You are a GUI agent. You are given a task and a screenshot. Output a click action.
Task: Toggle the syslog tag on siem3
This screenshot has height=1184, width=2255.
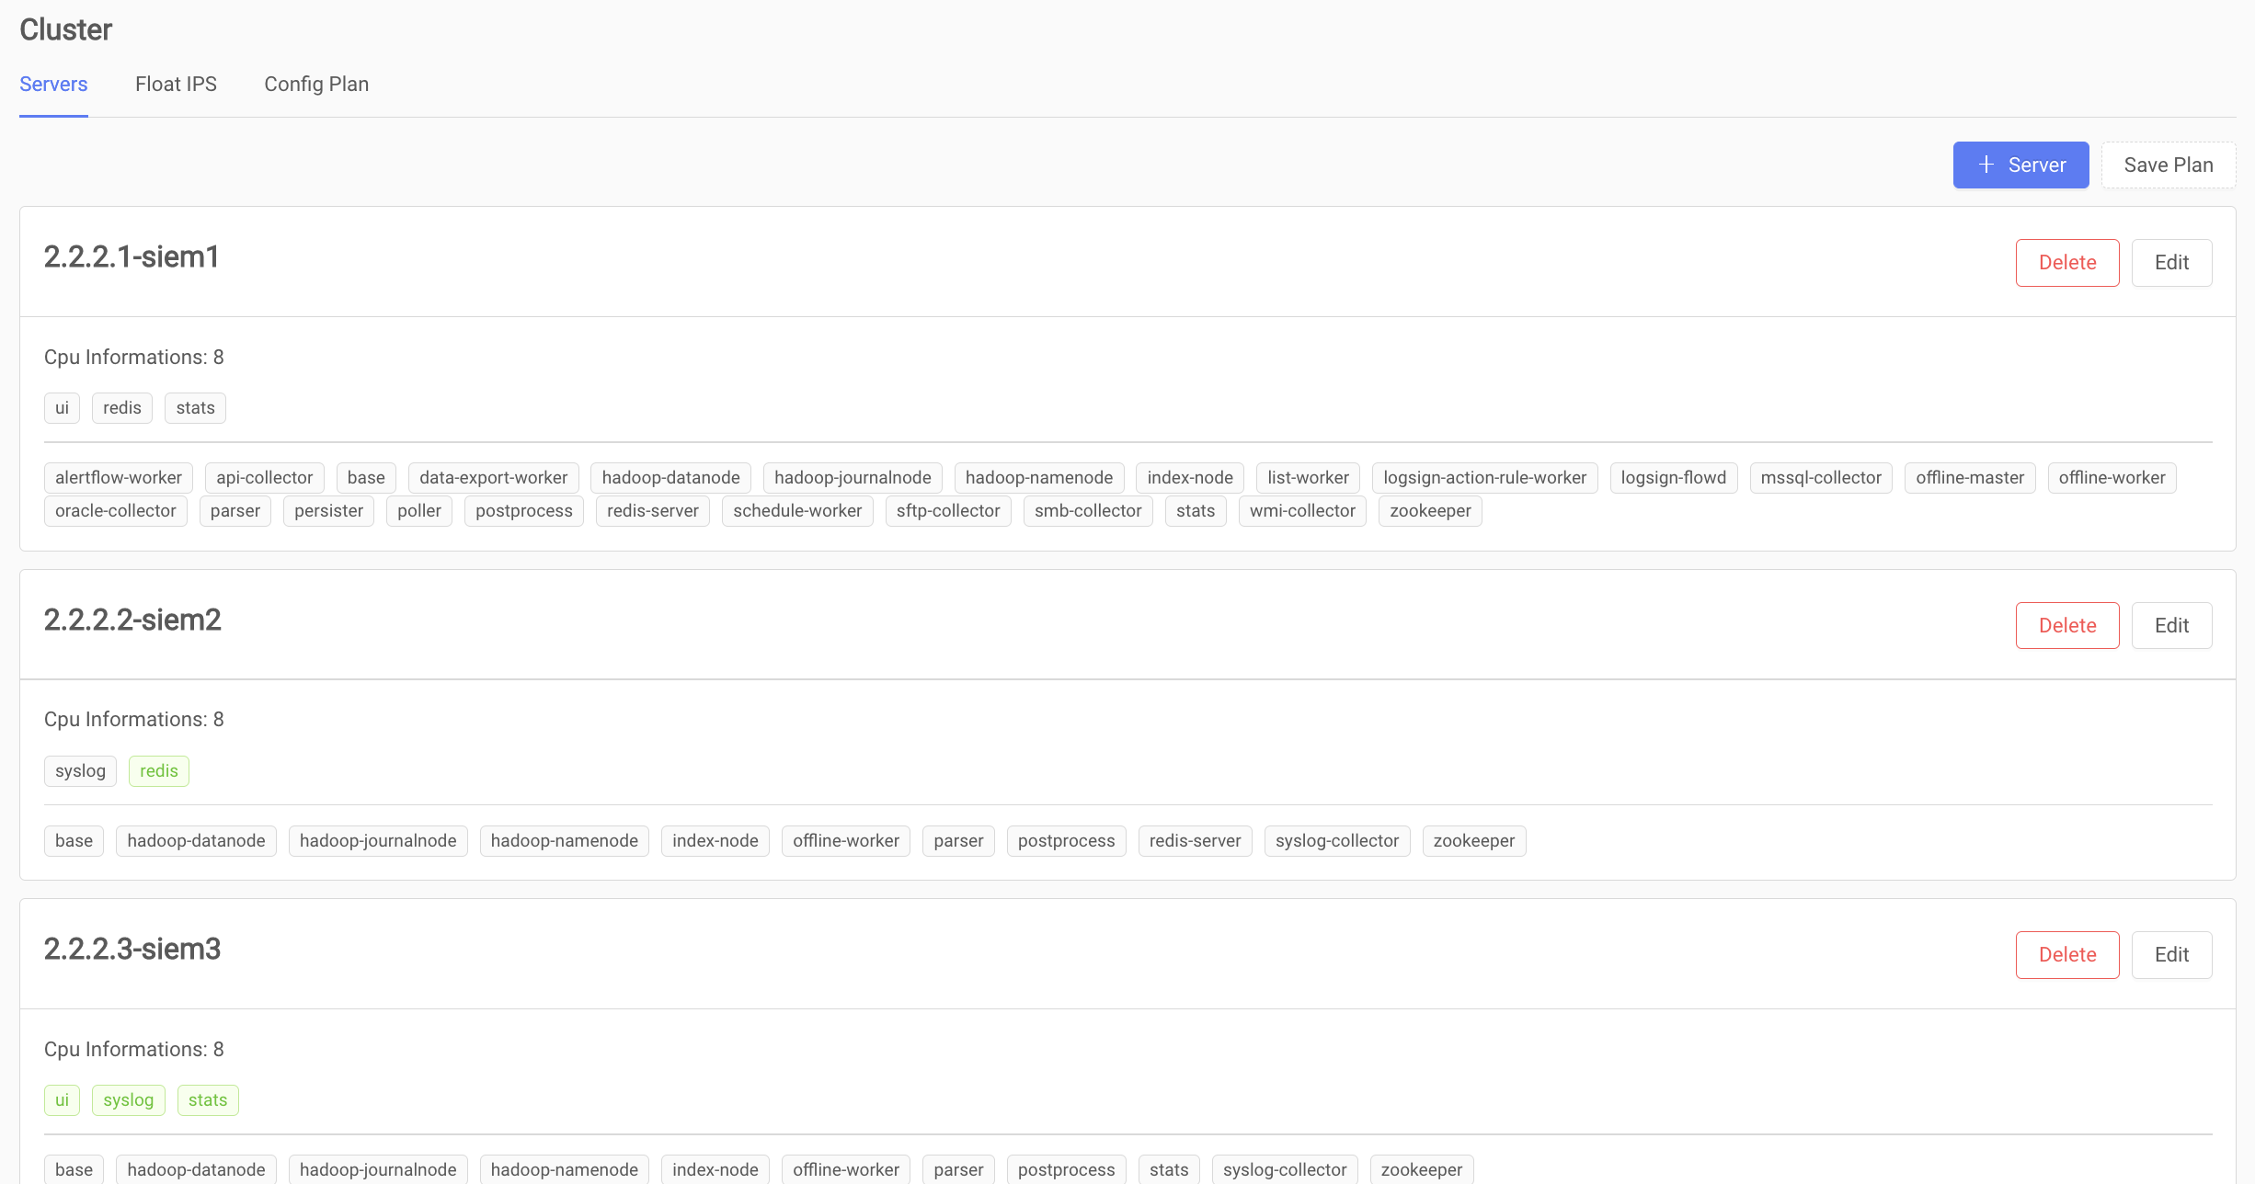[x=128, y=1099]
